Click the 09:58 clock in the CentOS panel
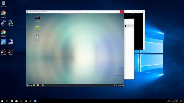This screenshot has height=103, width=184. (x=120, y=85)
